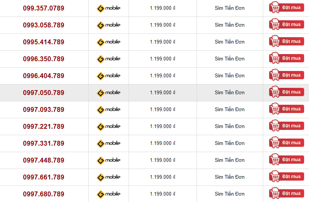Click Đặt mua for 099.357.0789
309x202 pixels.
coord(286,8)
